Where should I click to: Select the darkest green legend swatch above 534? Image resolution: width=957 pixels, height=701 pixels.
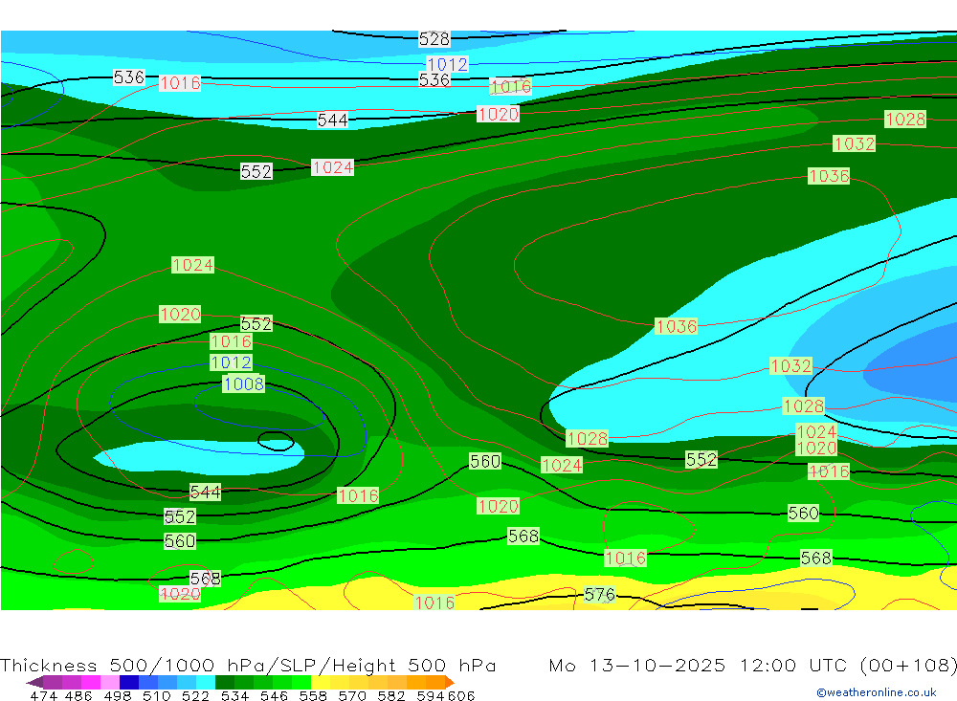pyautogui.click(x=225, y=682)
